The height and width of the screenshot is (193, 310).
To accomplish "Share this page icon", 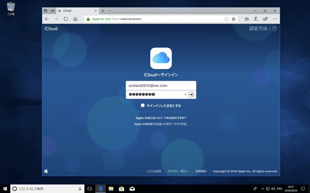I will point(265,19).
